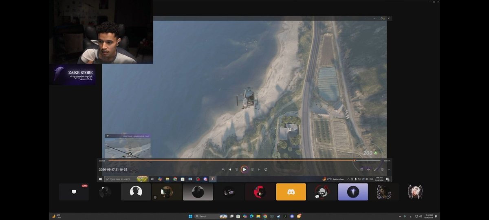Click the elapsed time at seek bar start

[102, 161]
